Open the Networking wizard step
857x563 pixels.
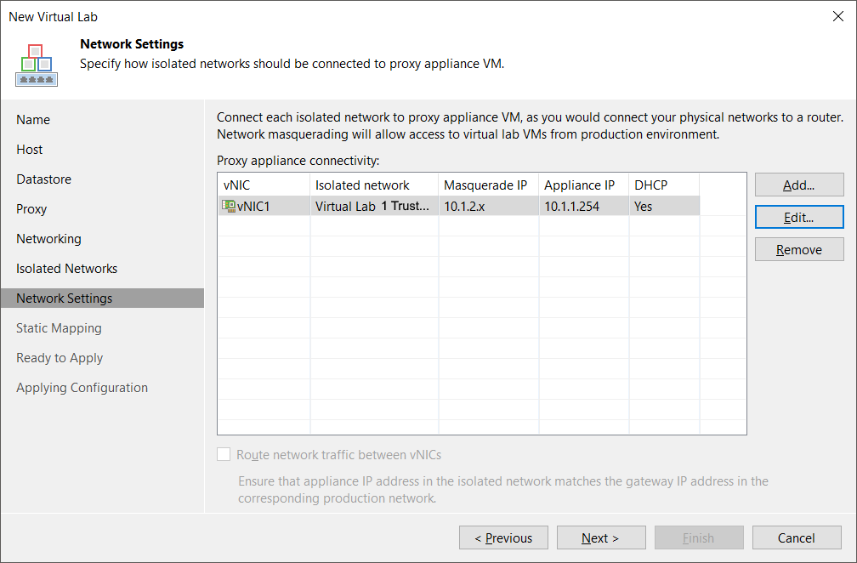[48, 238]
